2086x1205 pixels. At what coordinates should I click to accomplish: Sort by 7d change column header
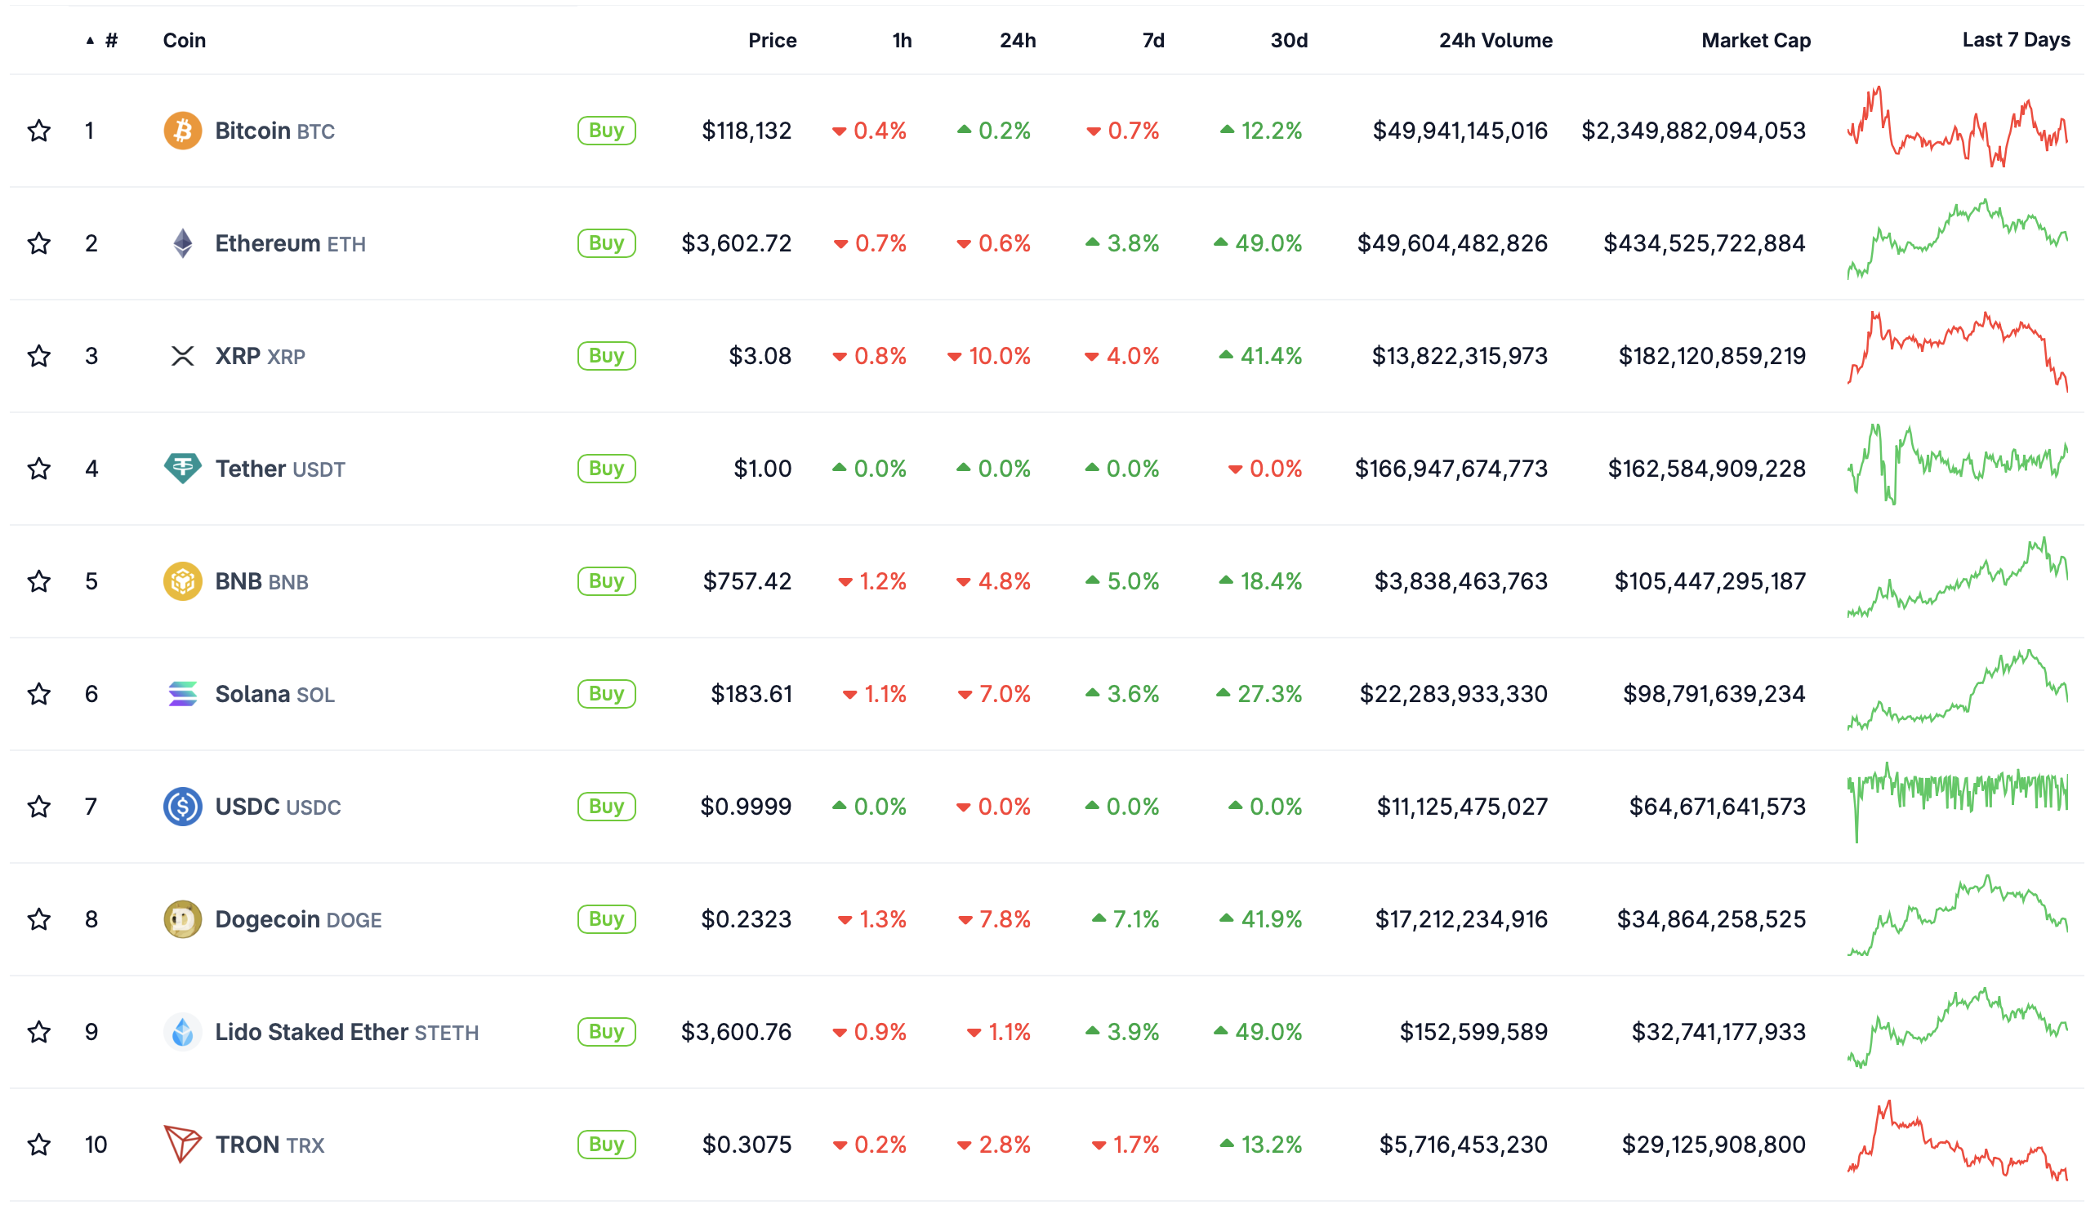(x=1153, y=41)
